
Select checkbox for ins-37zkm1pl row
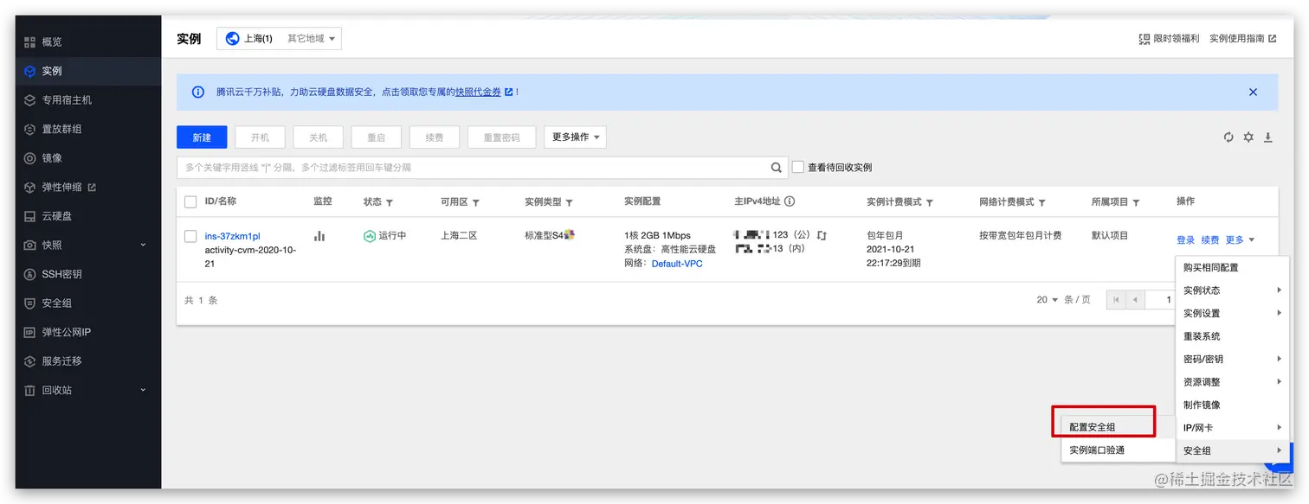(190, 237)
